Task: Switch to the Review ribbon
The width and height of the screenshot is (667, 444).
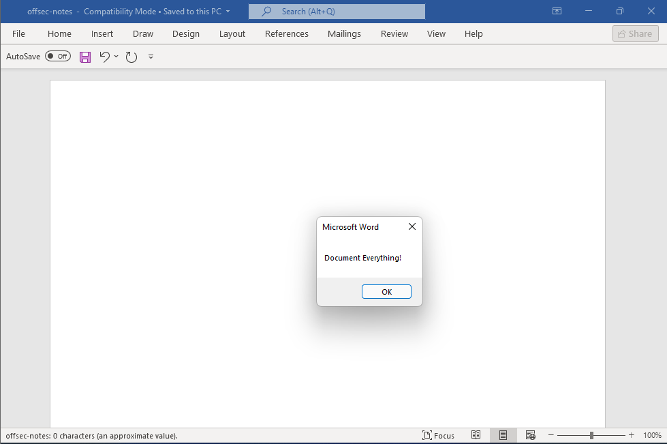Action: pos(394,33)
